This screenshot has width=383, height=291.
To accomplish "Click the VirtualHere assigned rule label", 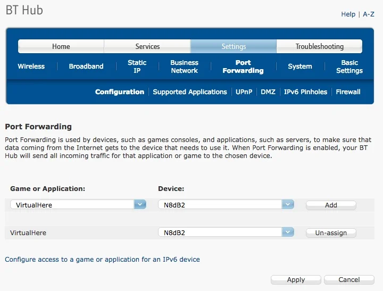I will tap(28, 232).
